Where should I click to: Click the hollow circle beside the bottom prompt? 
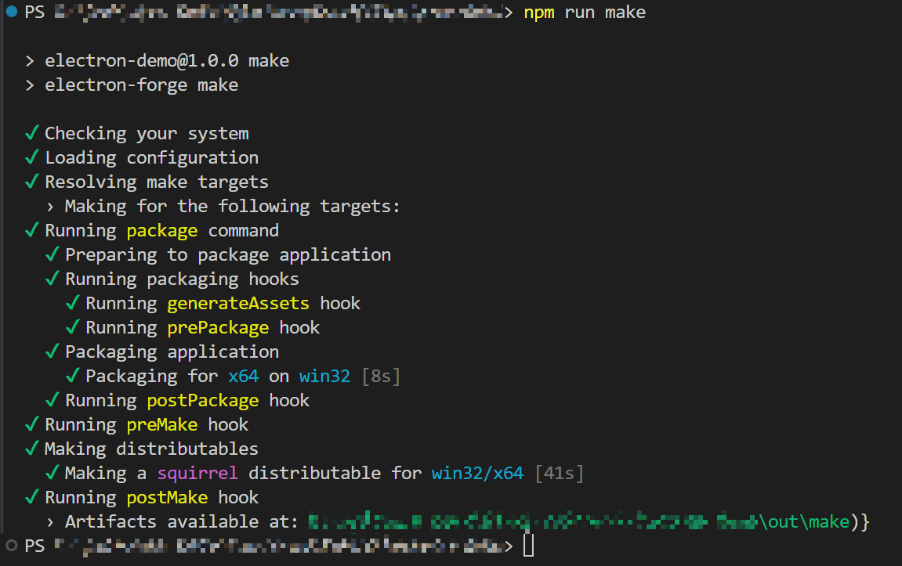point(11,545)
